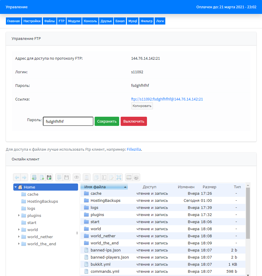Open the ftp://s11092 link
Viewport: 262px width, 276px height.
(x=167, y=99)
